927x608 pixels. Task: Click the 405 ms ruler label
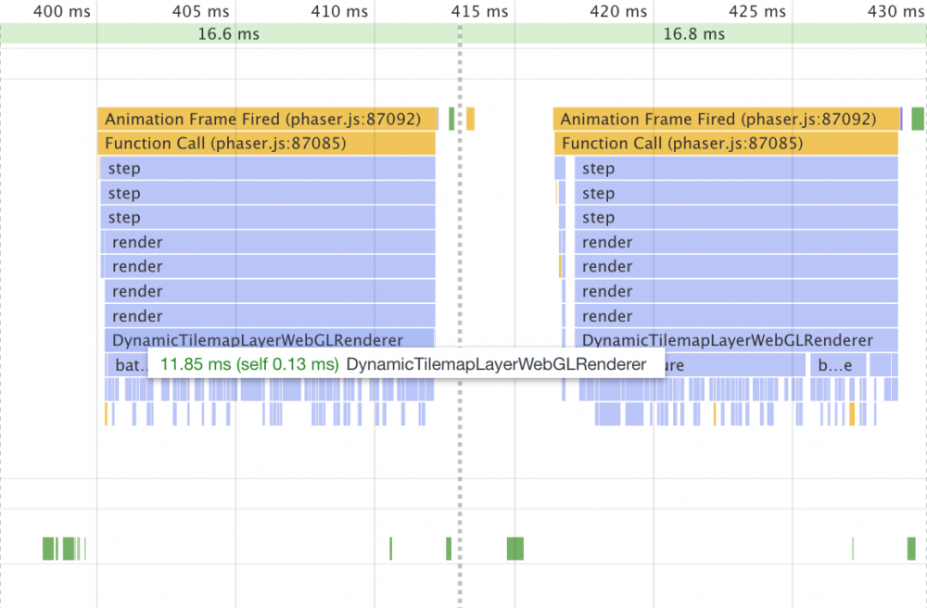201,11
